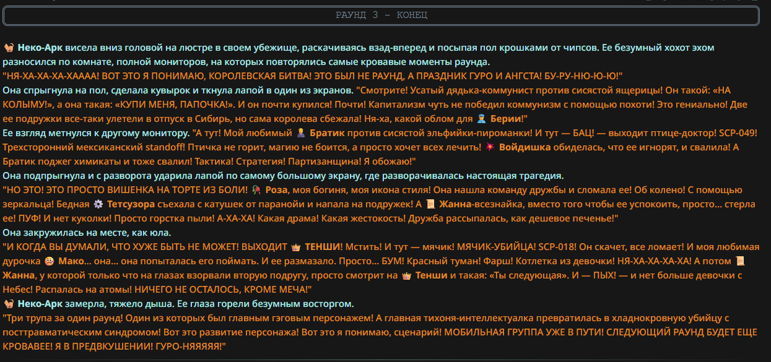Click the bold name 'Мако'
The height and width of the screenshot is (362, 771).
click(70, 261)
